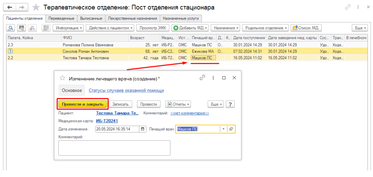Click the medical card link ИБ-Т20241
The image size is (373, 177).
[107, 121]
